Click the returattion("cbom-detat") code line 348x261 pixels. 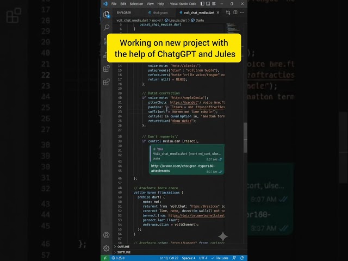[x=172, y=121]
